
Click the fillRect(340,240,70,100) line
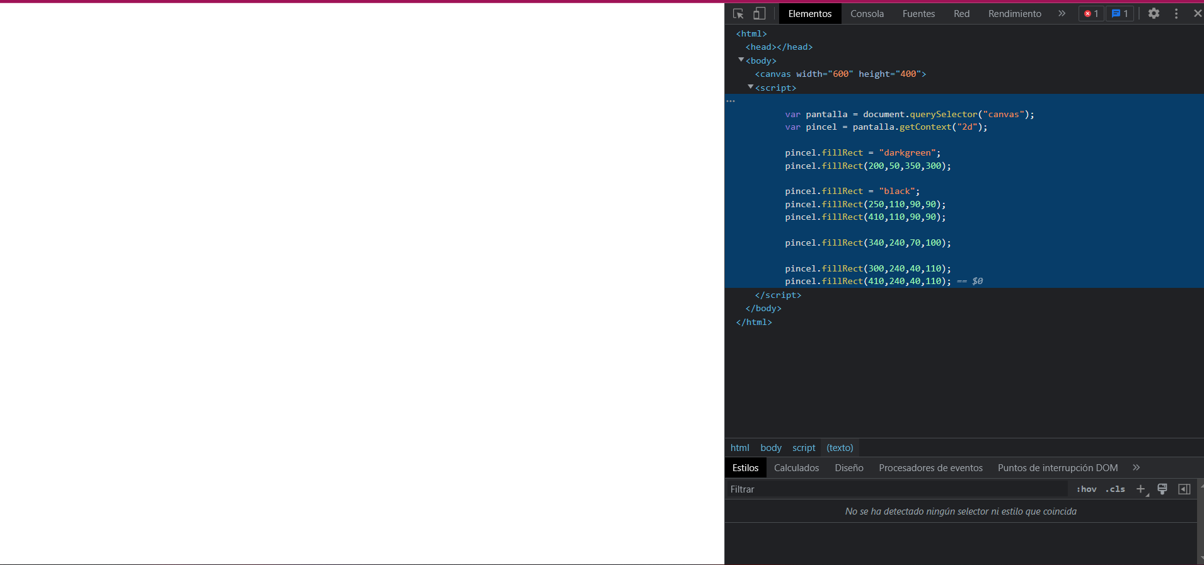click(868, 243)
